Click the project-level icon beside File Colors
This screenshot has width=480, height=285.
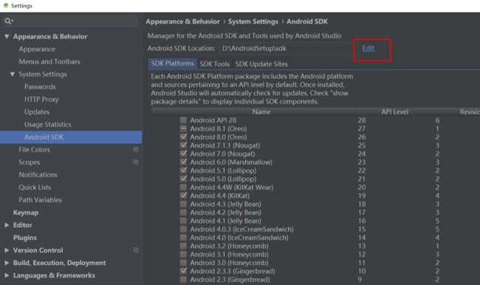point(136,149)
